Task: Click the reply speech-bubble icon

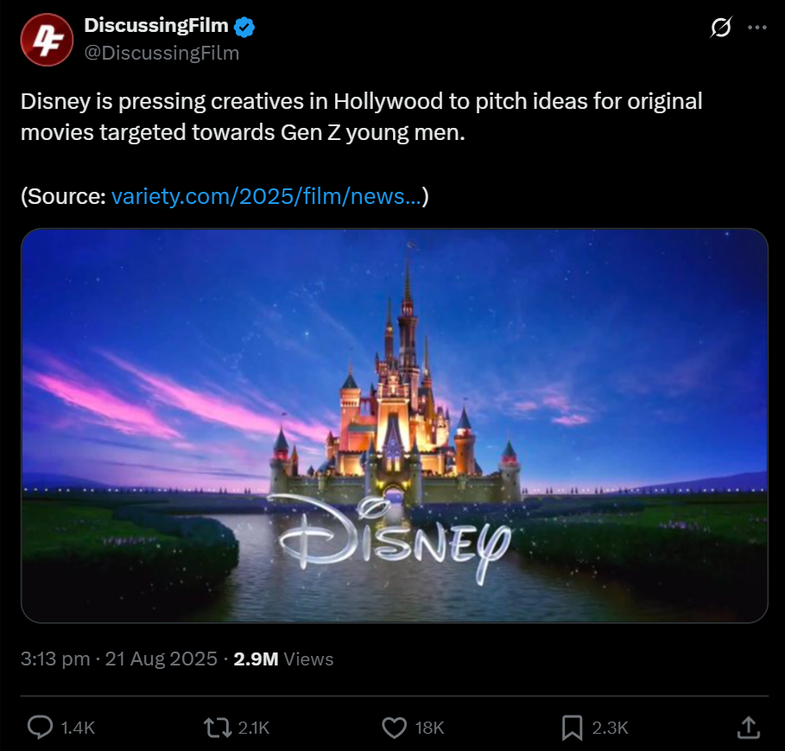Action: pyautogui.click(x=40, y=728)
